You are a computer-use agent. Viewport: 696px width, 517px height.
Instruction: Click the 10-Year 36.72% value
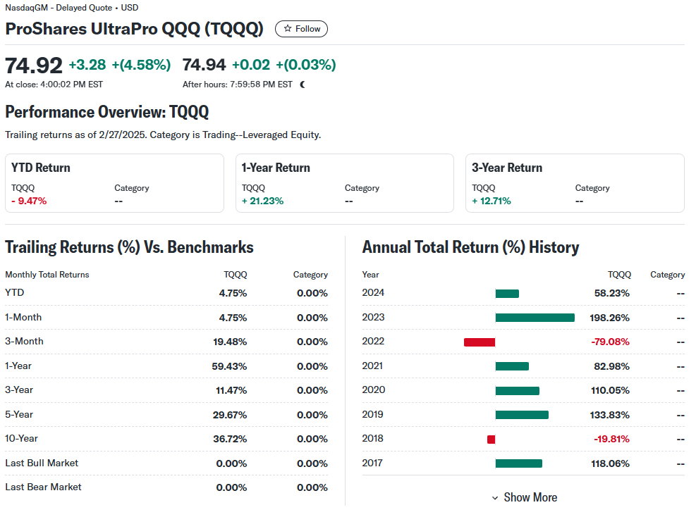230,439
